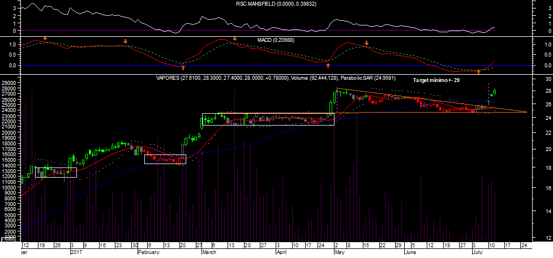Click the March month label
553x258 pixels.
[211, 252]
